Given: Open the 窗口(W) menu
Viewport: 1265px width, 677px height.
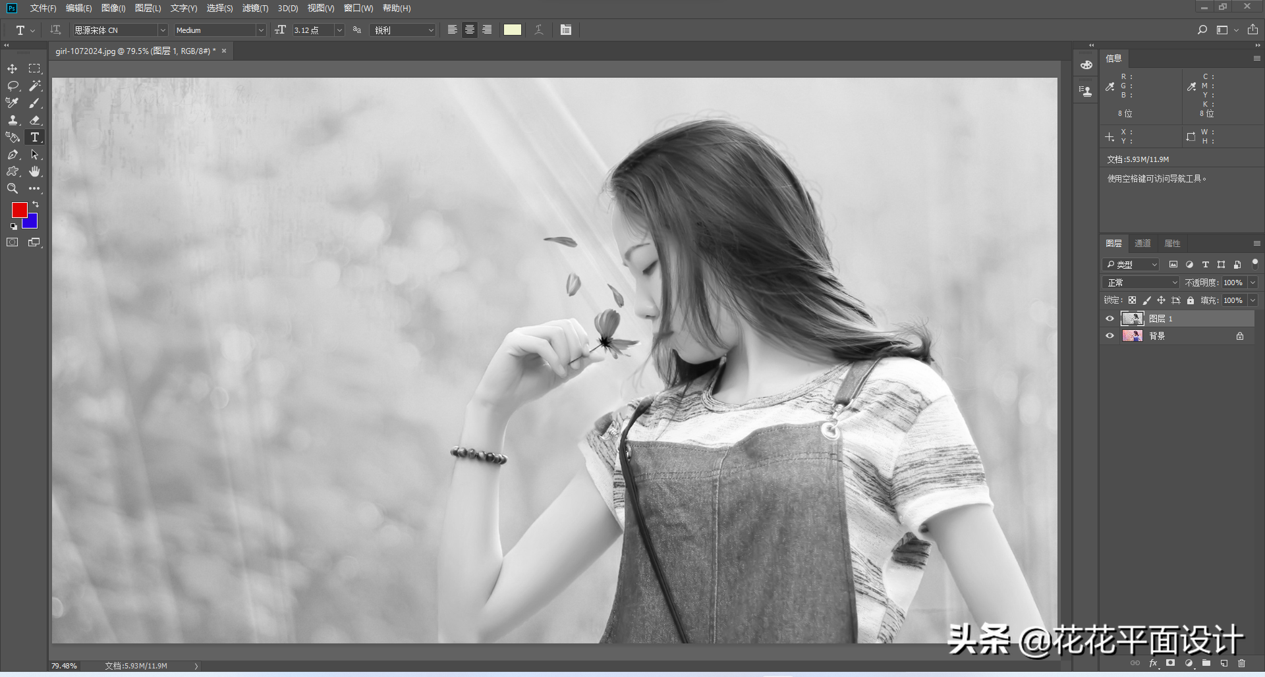Looking at the screenshot, I should 358,8.
